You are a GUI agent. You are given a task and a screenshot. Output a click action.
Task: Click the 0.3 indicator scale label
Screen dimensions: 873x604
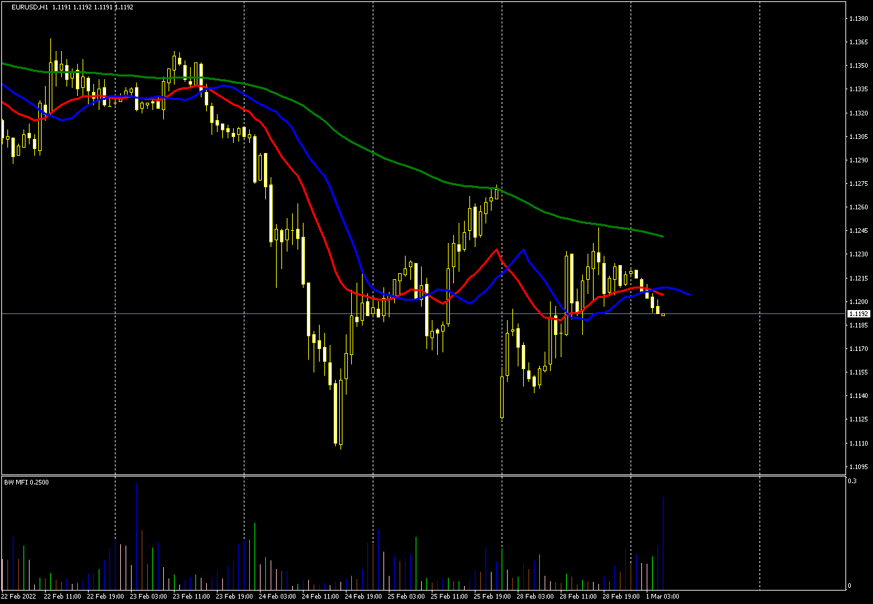(852, 481)
